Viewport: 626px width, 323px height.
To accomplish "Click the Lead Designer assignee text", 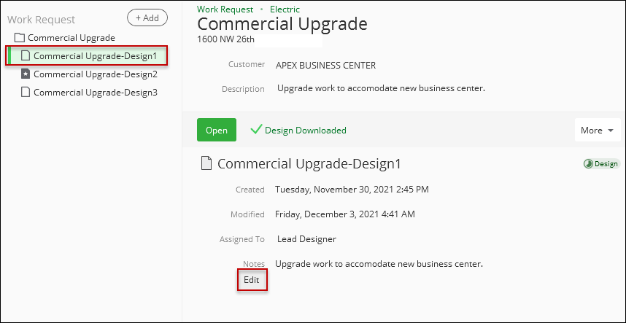I will pyautogui.click(x=306, y=239).
